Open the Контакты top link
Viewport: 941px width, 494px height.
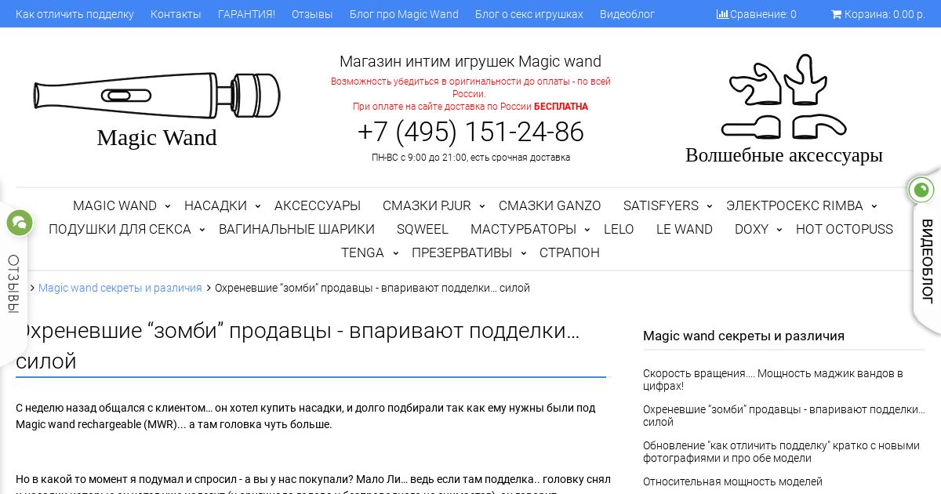point(176,14)
